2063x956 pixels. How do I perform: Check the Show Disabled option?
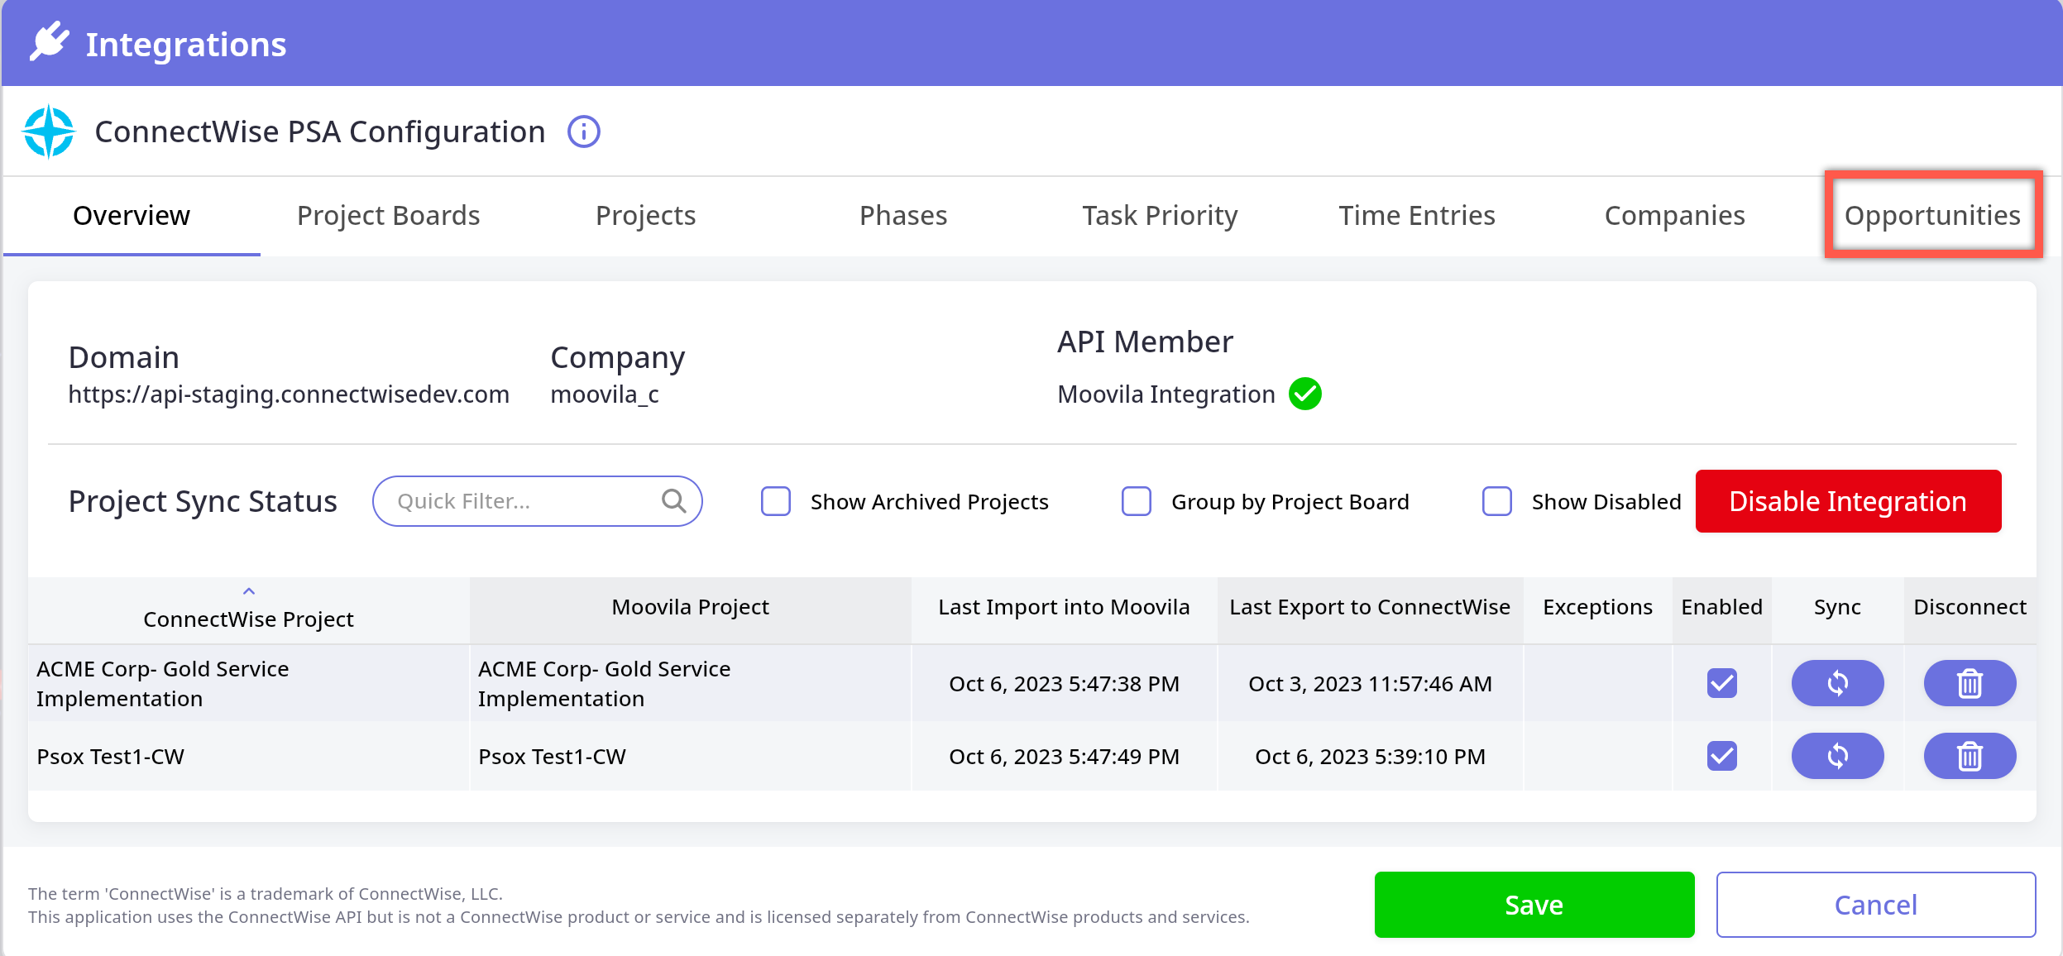1496,501
